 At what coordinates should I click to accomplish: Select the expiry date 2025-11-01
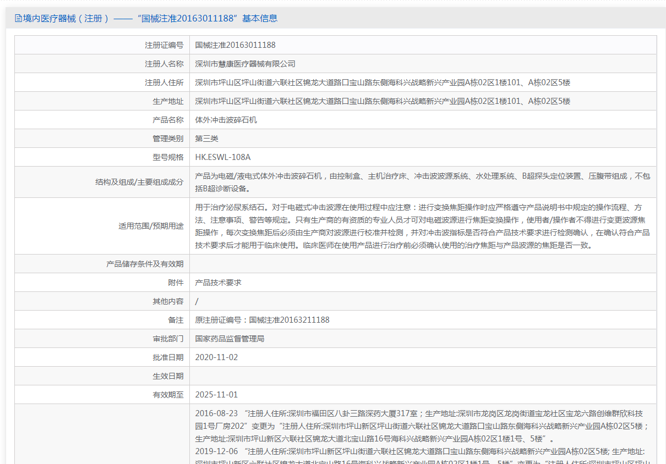(x=216, y=395)
